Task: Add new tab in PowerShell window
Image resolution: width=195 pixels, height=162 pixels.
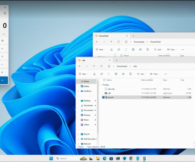Action: (x=134, y=36)
